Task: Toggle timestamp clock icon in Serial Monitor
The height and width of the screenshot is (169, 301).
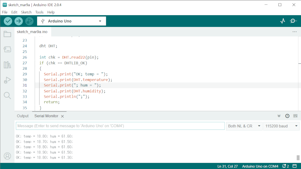Action: [x=287, y=116]
